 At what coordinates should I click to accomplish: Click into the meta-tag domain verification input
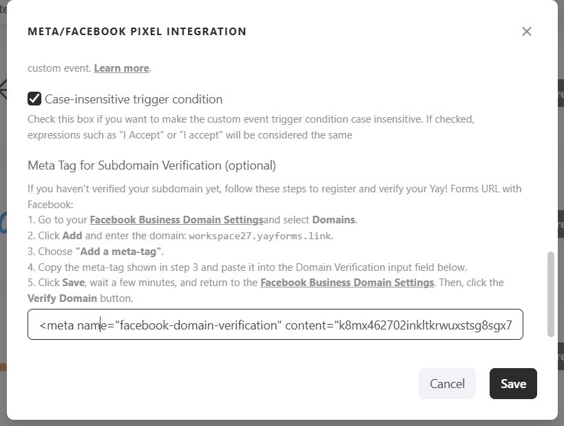275,325
